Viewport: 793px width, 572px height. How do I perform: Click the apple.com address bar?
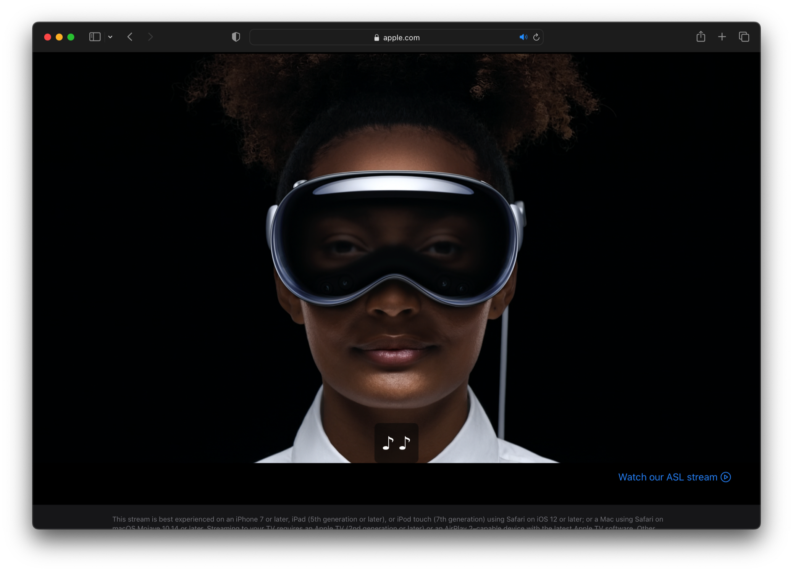click(x=396, y=37)
